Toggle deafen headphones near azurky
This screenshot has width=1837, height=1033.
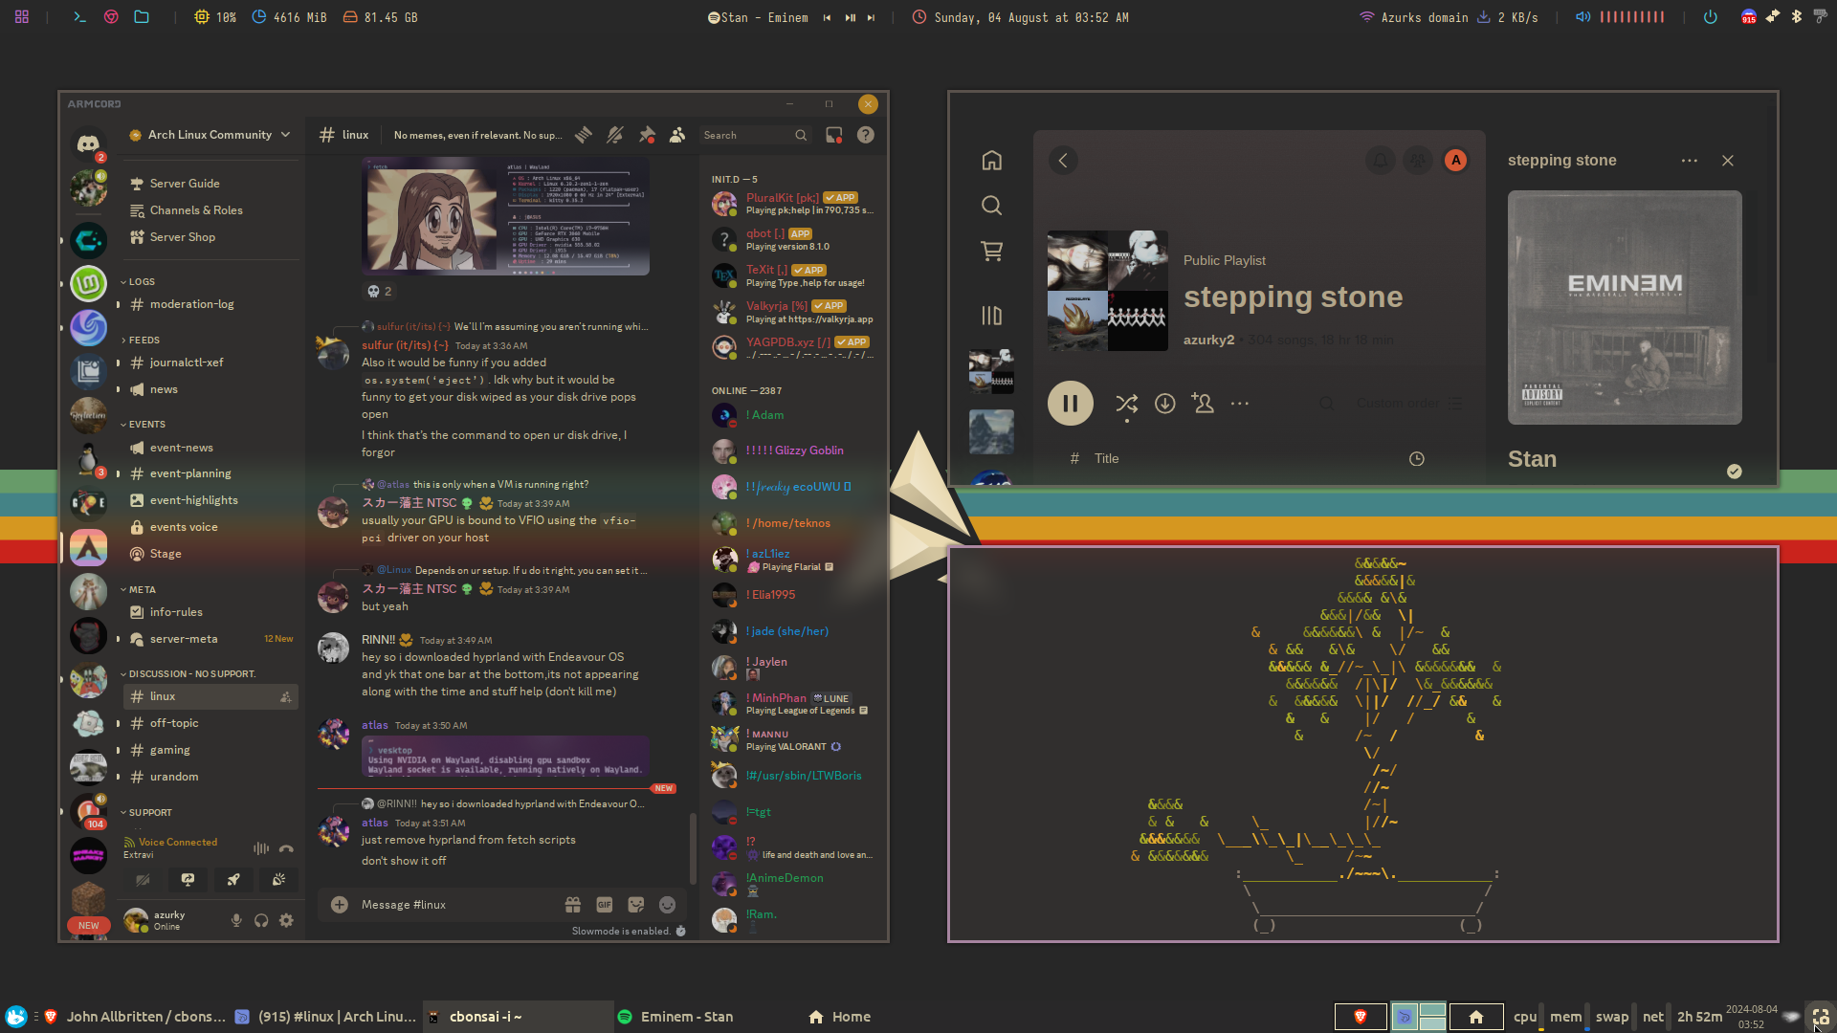(x=261, y=920)
